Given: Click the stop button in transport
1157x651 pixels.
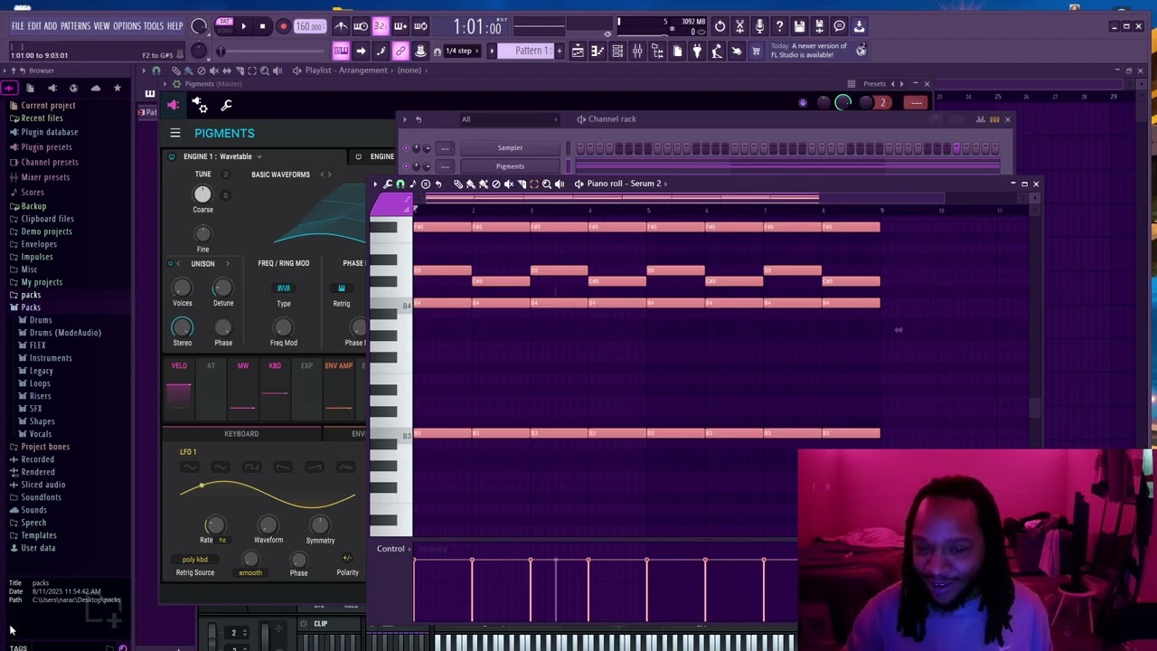Looking at the screenshot, I should pos(262,26).
